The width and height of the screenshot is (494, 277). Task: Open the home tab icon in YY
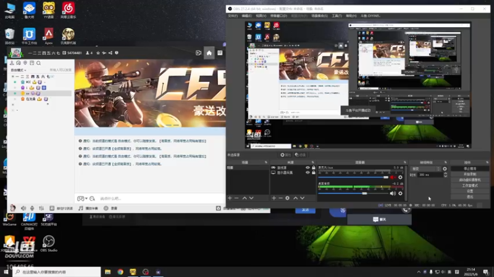tap(209, 53)
